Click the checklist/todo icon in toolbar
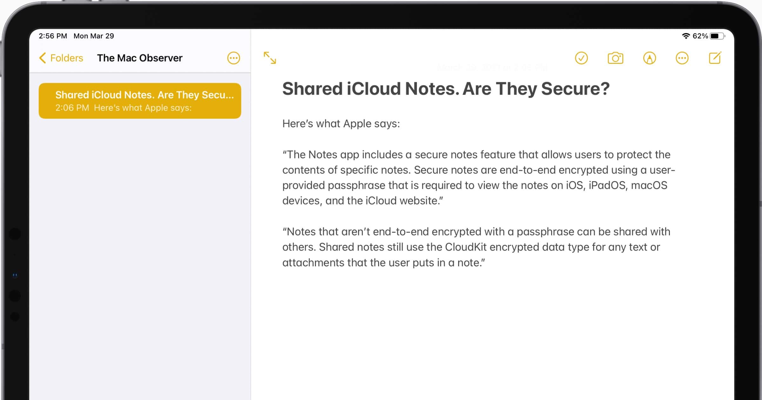 (x=582, y=58)
